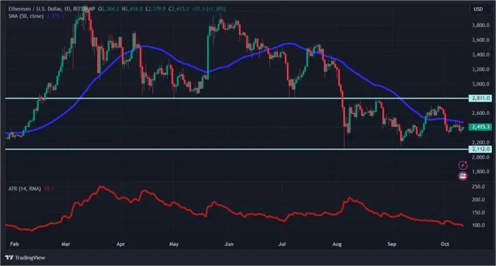496x266 pixels.
Task: Click the purple lightning bolt event icon
Action: tap(463, 165)
